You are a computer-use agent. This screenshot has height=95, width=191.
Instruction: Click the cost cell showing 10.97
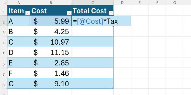[x=51, y=42]
